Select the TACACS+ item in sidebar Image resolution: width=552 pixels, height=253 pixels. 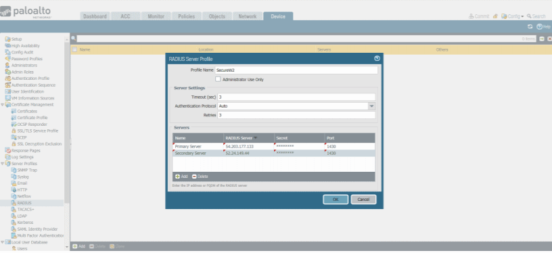pyautogui.click(x=26, y=209)
